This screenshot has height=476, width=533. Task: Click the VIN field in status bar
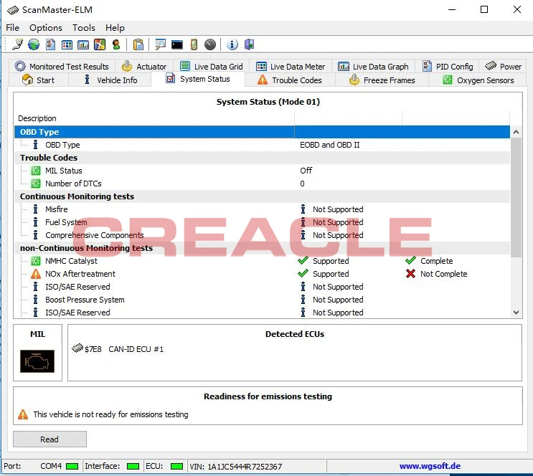(257, 466)
